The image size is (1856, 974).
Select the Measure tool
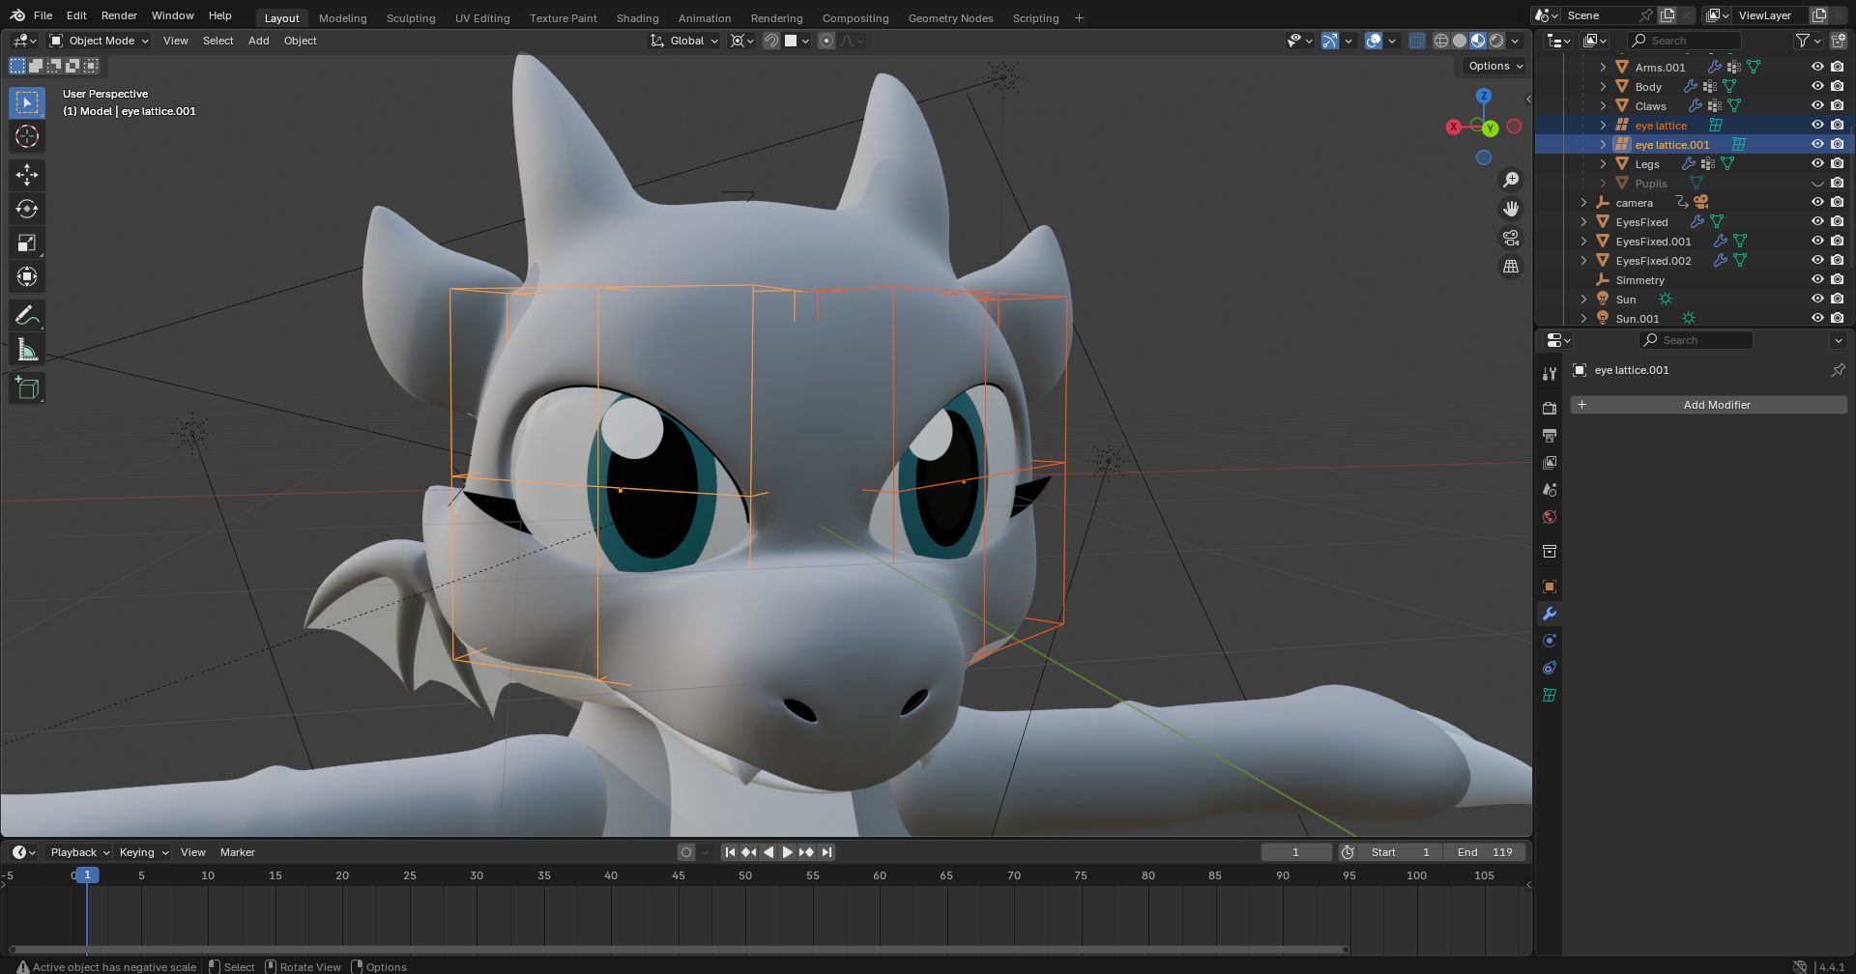(27, 350)
